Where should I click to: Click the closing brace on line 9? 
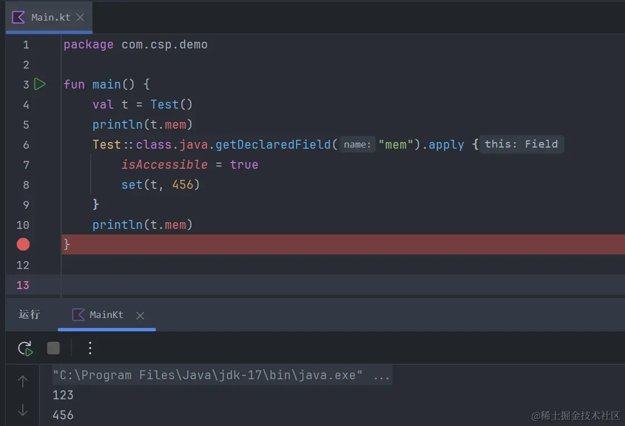pos(96,204)
